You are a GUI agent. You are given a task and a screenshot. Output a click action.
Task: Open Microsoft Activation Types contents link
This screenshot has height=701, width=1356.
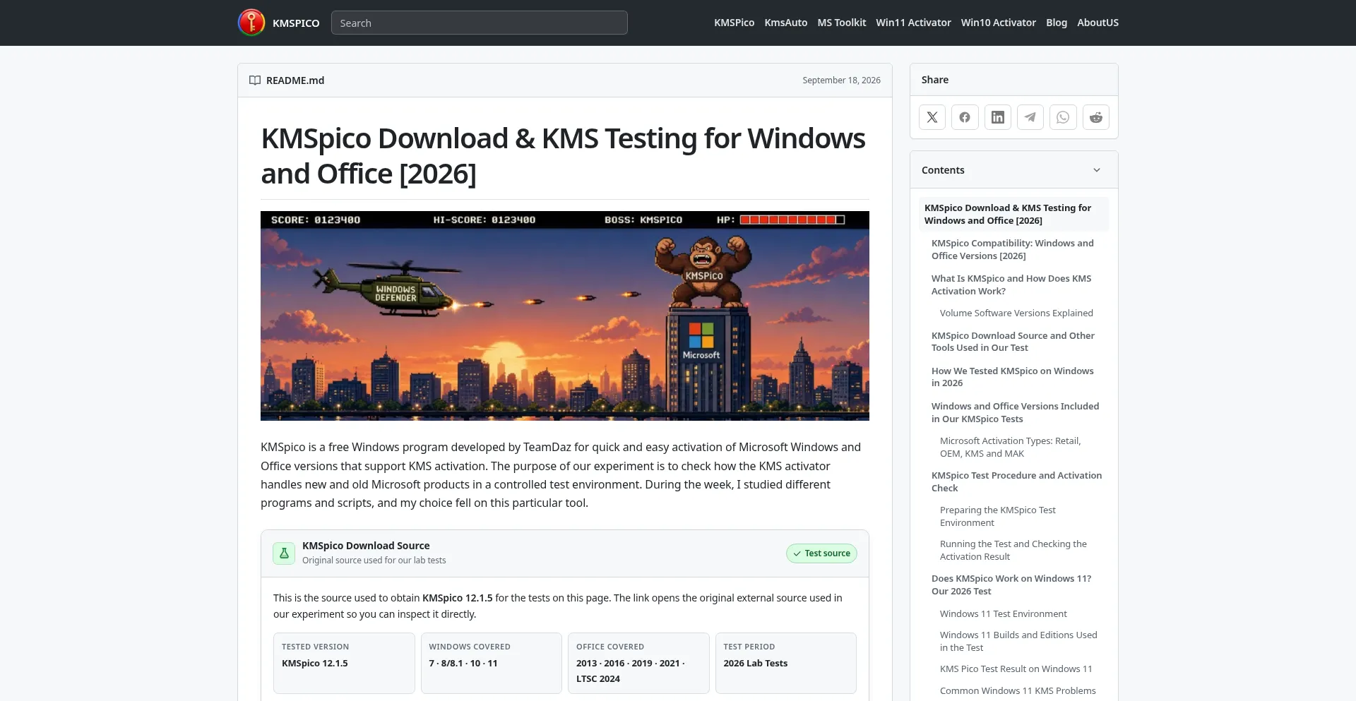(1010, 447)
